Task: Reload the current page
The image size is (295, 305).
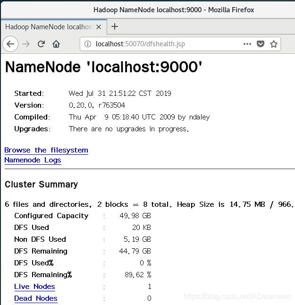Action: pos(41,44)
